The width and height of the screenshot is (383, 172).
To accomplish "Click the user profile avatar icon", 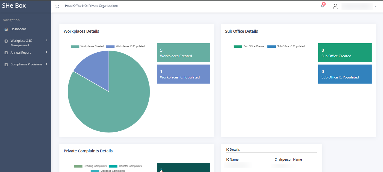I will pyautogui.click(x=335, y=6).
